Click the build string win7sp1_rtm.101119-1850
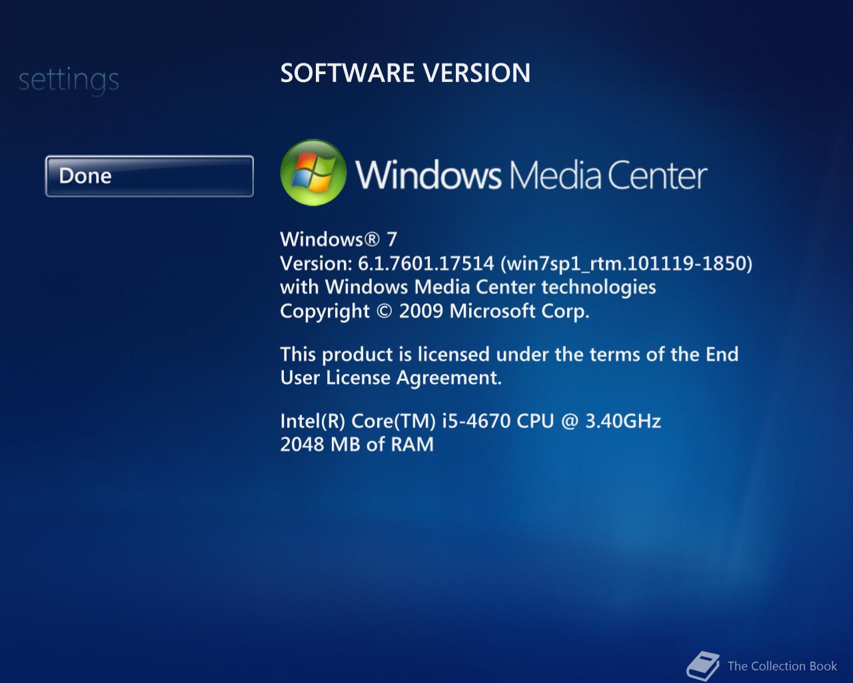This screenshot has height=683, width=853. (x=626, y=263)
